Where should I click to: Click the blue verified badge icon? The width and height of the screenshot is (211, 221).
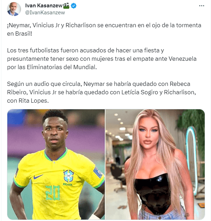[x=73, y=6]
